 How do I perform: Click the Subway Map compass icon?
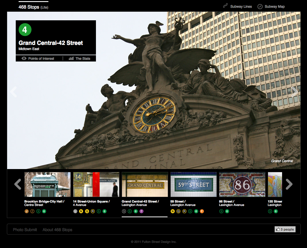pos(260,7)
